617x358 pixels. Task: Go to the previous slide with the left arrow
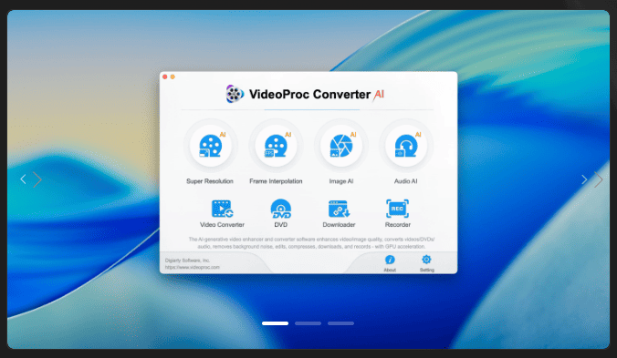tap(23, 179)
